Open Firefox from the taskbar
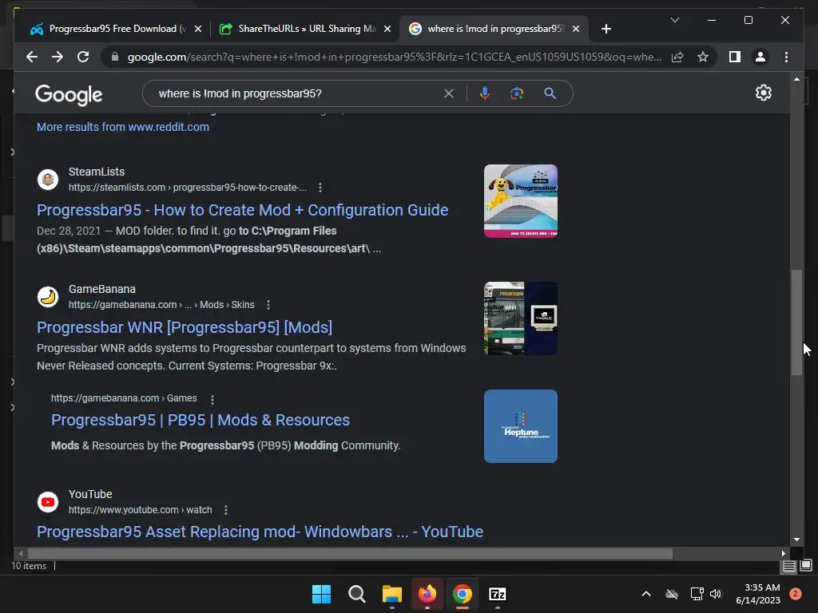The width and height of the screenshot is (818, 613). click(427, 594)
